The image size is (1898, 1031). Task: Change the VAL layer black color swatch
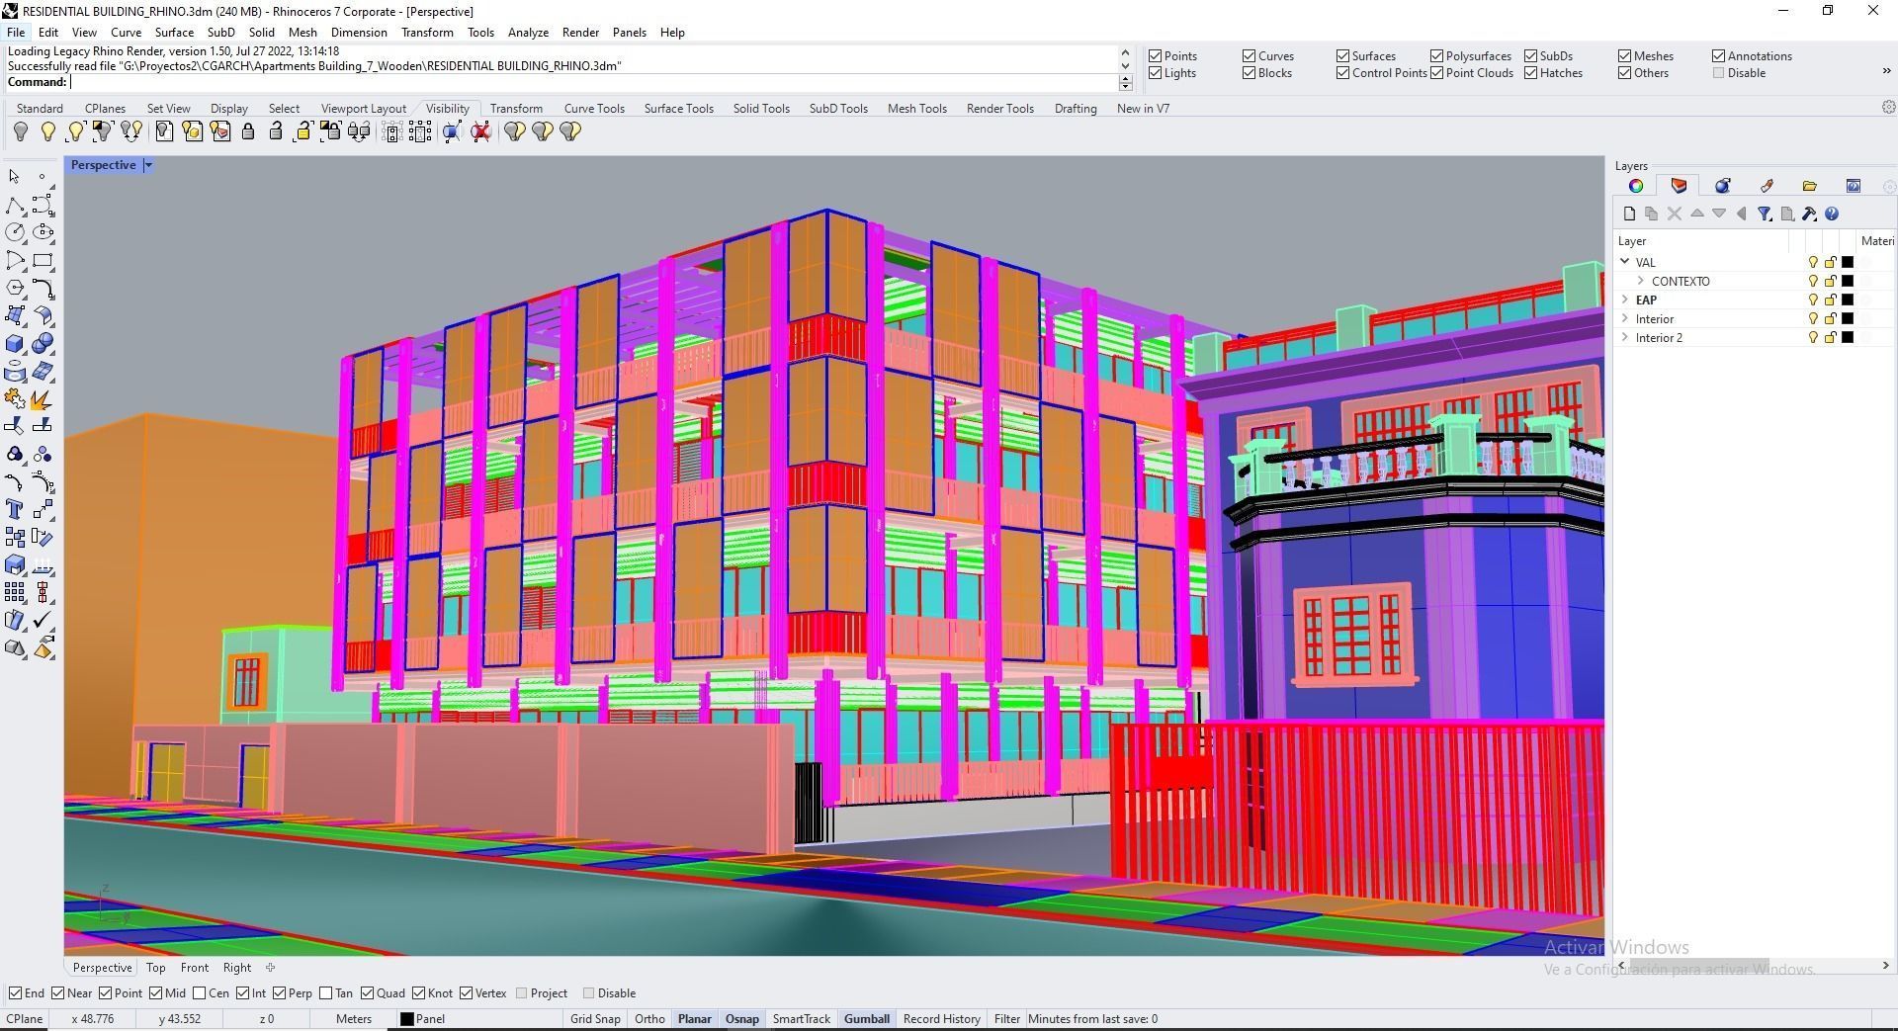pyautogui.click(x=1847, y=262)
